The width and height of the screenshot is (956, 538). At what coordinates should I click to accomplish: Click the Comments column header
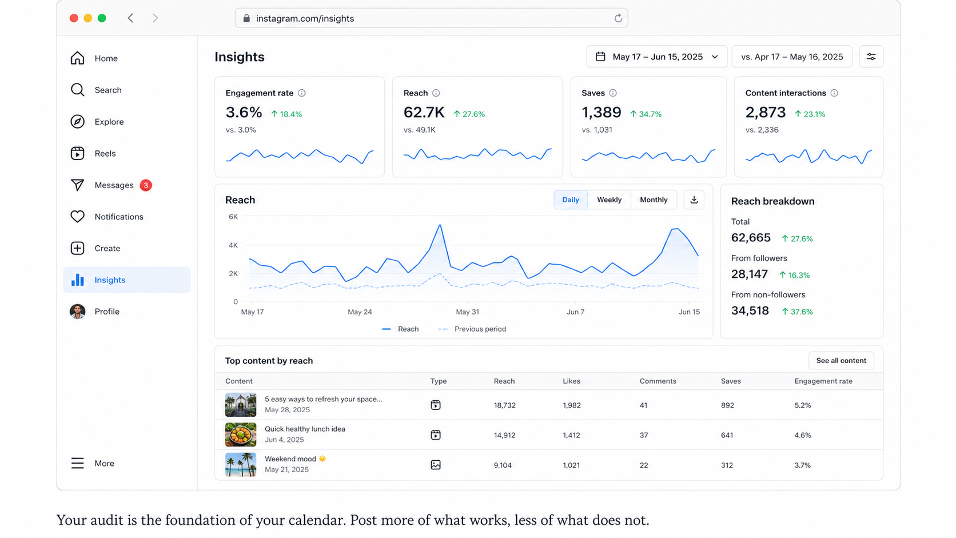click(658, 381)
